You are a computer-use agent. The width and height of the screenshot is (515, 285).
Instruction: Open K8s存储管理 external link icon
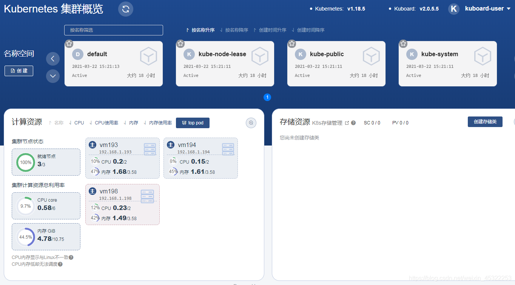click(347, 123)
